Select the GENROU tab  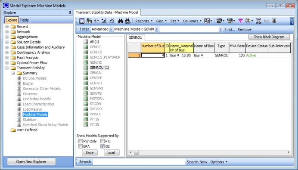(135, 37)
